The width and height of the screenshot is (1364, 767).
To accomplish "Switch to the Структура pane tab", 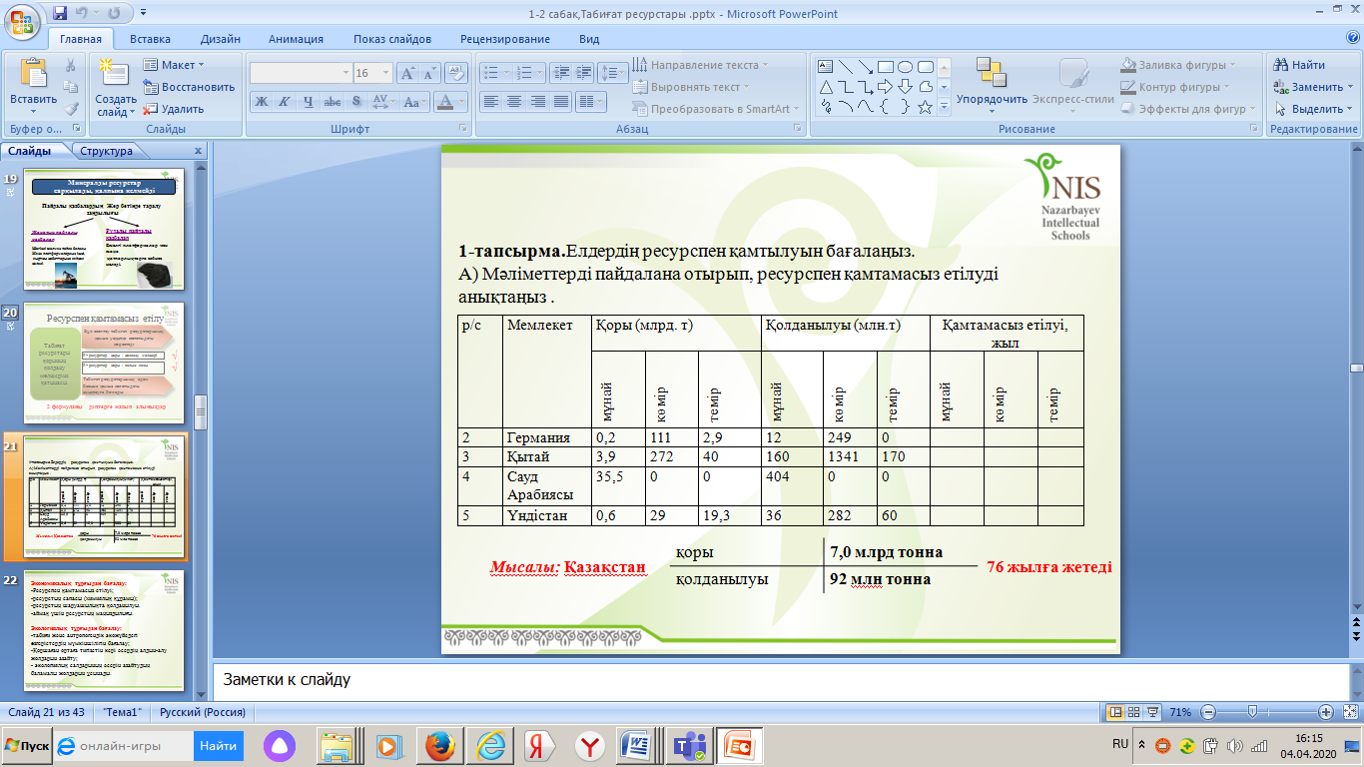I will click(107, 151).
